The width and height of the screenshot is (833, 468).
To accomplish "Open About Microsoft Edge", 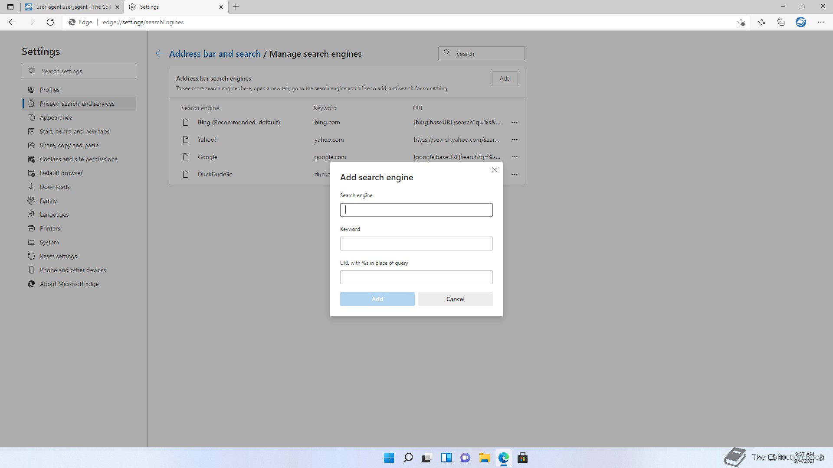I will (79, 284).
